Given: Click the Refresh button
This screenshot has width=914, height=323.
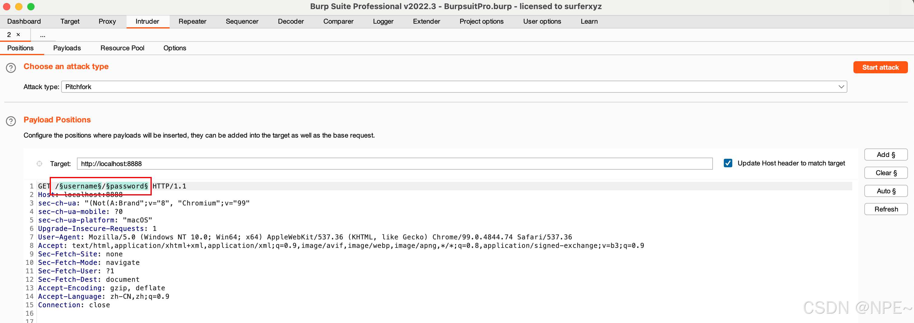Looking at the screenshot, I should point(886,209).
